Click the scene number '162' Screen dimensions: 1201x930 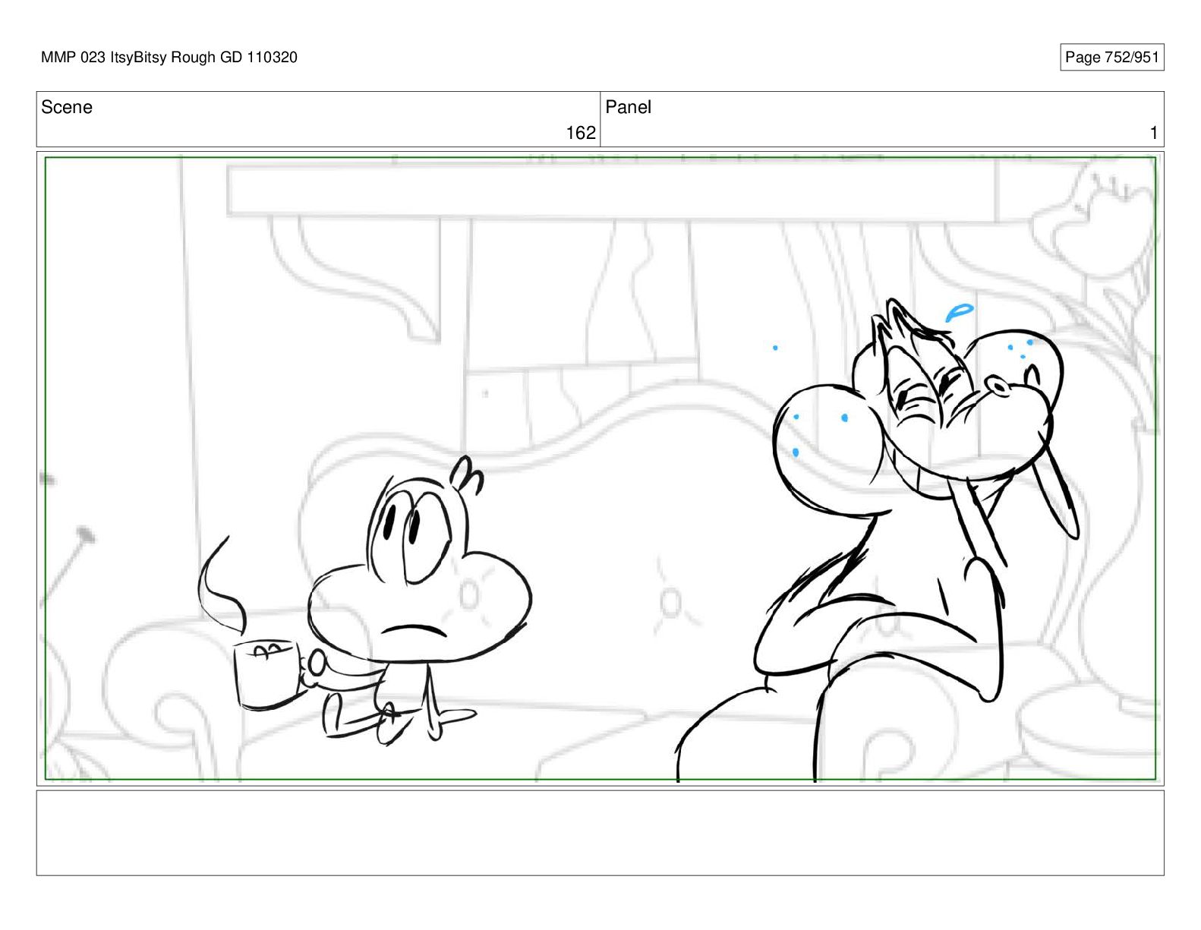(x=581, y=133)
